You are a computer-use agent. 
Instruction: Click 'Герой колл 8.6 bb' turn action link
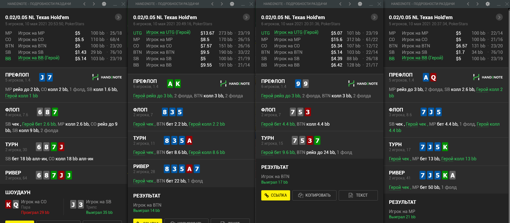coord(207,152)
